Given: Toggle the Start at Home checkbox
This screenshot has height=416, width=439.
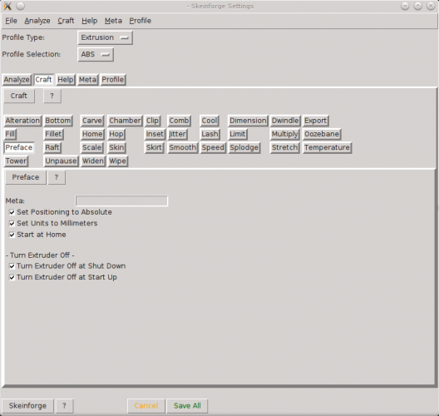Looking at the screenshot, I should pos(12,235).
